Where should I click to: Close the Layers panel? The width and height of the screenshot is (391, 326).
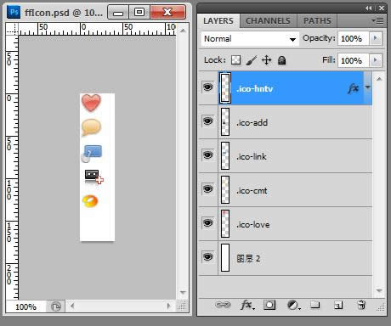pos(382,8)
